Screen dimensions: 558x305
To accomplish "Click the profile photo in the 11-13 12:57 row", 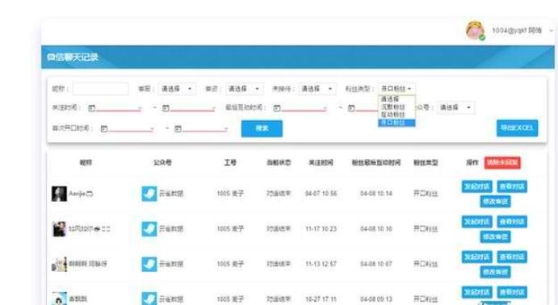I will [59, 264].
